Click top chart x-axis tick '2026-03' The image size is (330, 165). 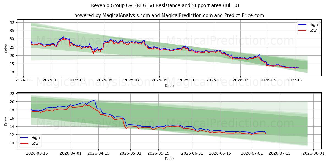(x=240, y=80)
